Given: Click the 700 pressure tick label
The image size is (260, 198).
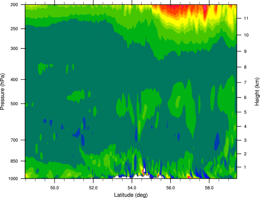Looking at the screenshot, I should coord(14,140).
